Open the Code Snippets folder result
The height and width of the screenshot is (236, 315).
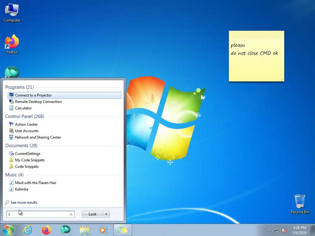pyautogui.click(x=65, y=166)
